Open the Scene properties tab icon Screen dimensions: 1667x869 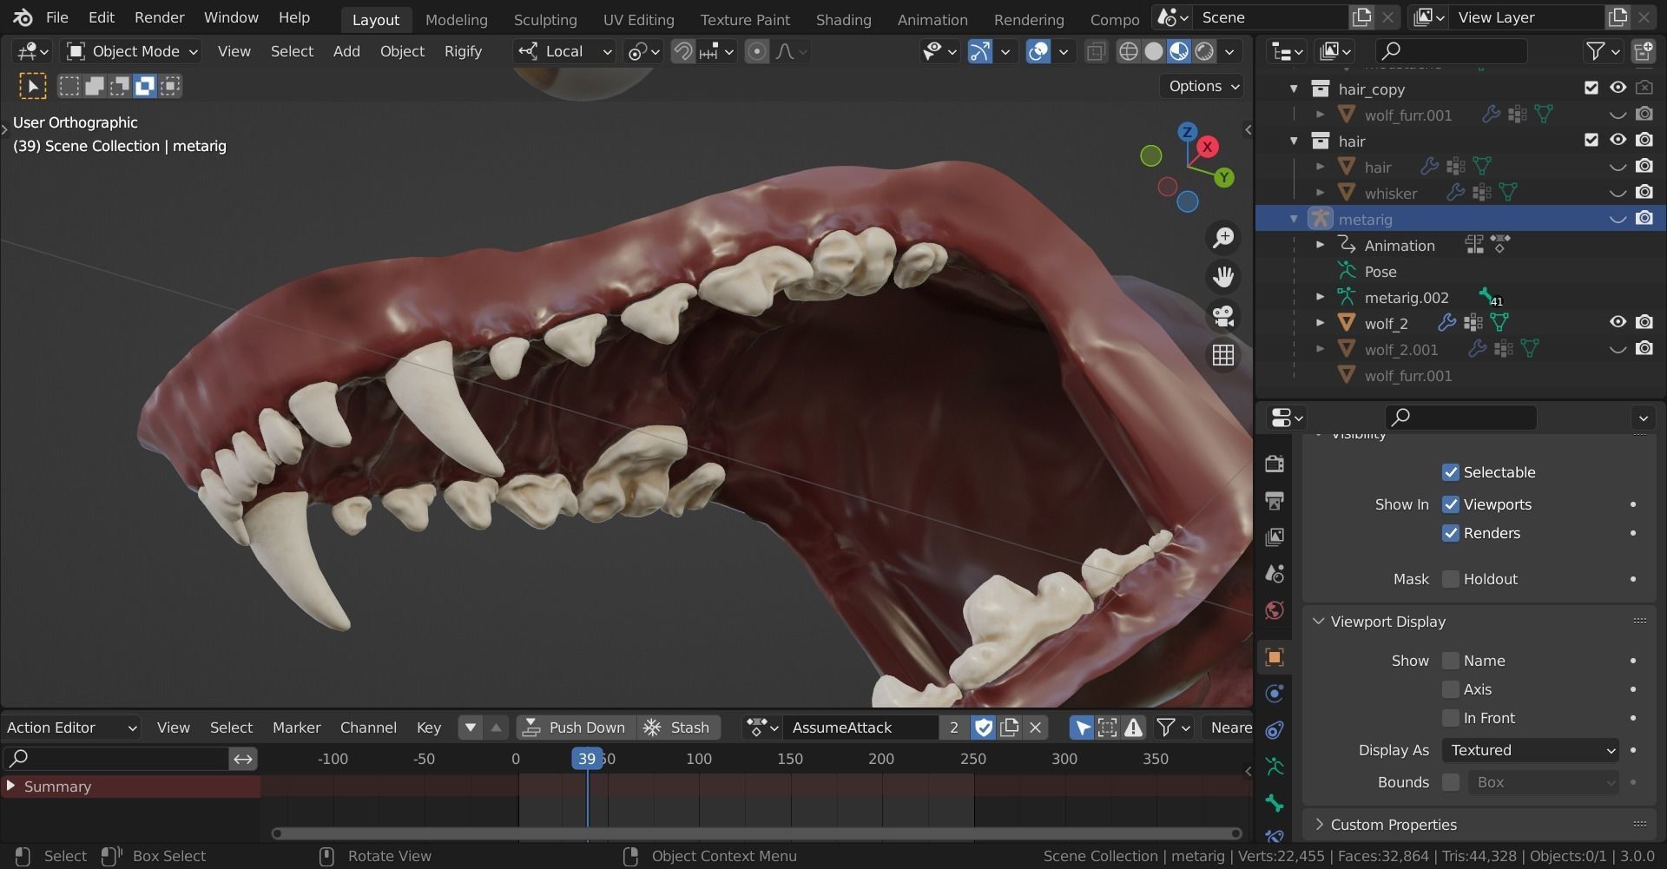tap(1275, 573)
